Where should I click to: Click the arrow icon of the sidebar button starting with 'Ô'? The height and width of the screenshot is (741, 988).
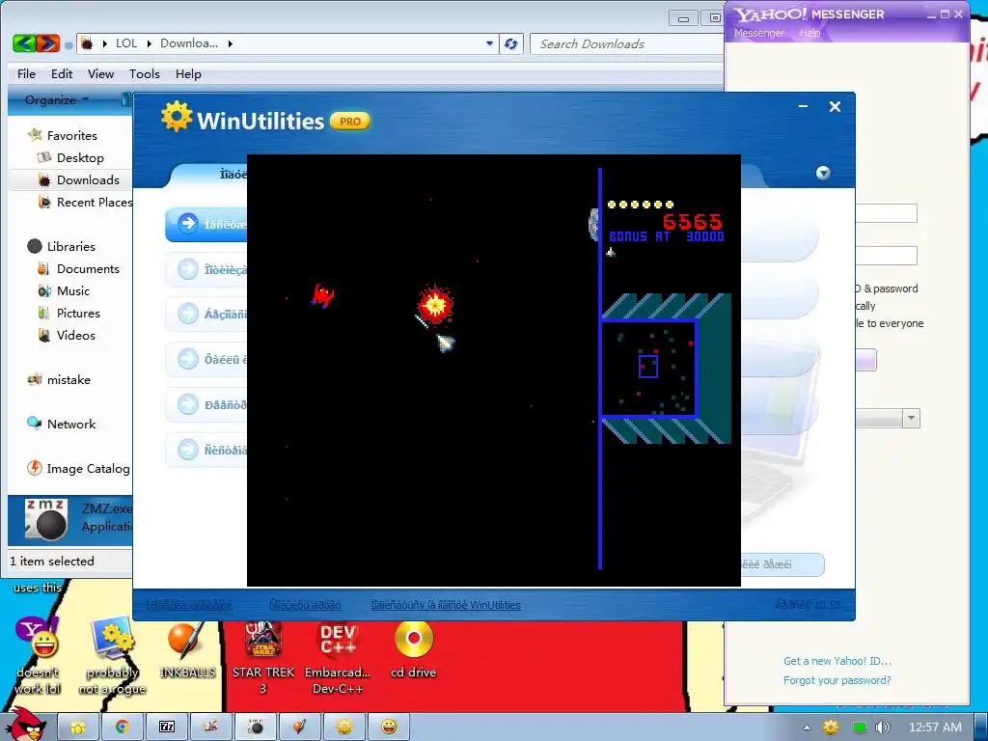(x=188, y=359)
